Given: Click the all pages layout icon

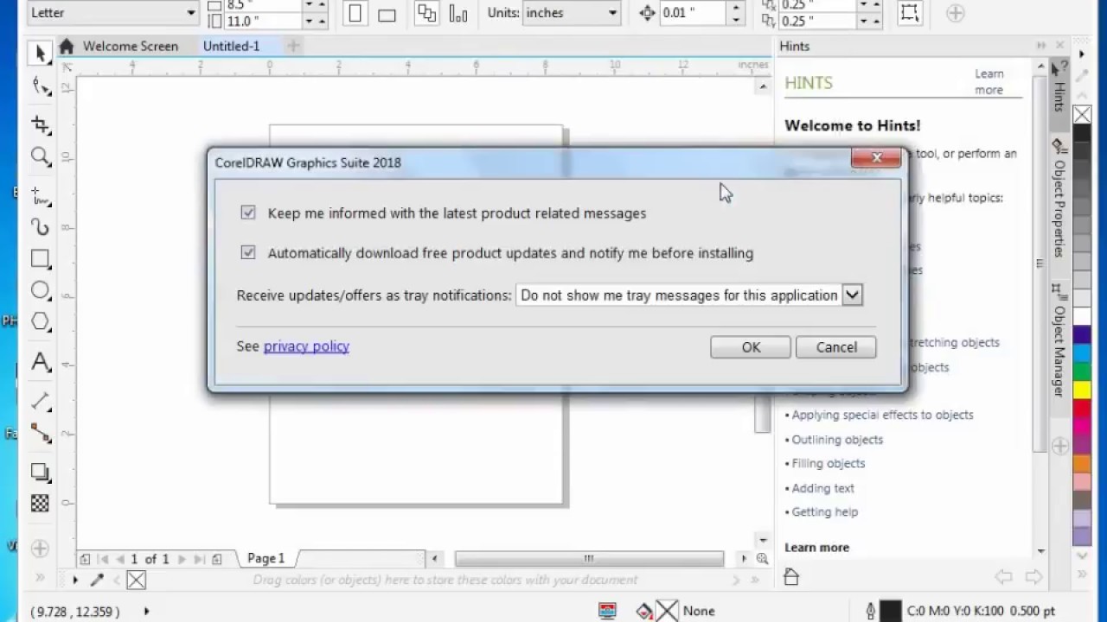Looking at the screenshot, I should [x=426, y=13].
